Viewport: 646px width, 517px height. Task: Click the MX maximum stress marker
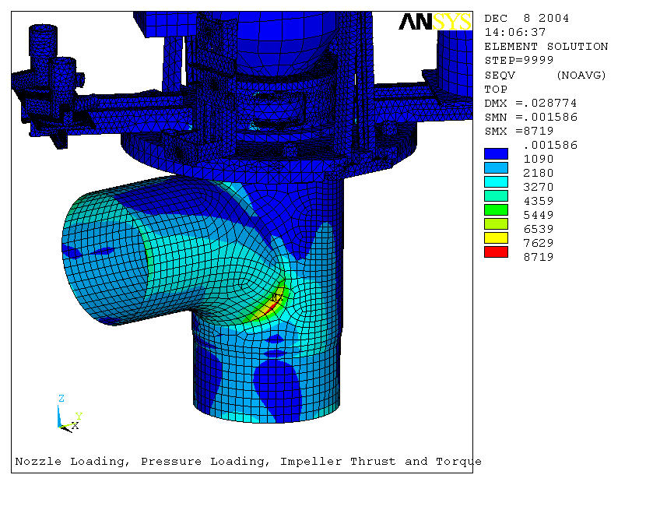[276, 297]
